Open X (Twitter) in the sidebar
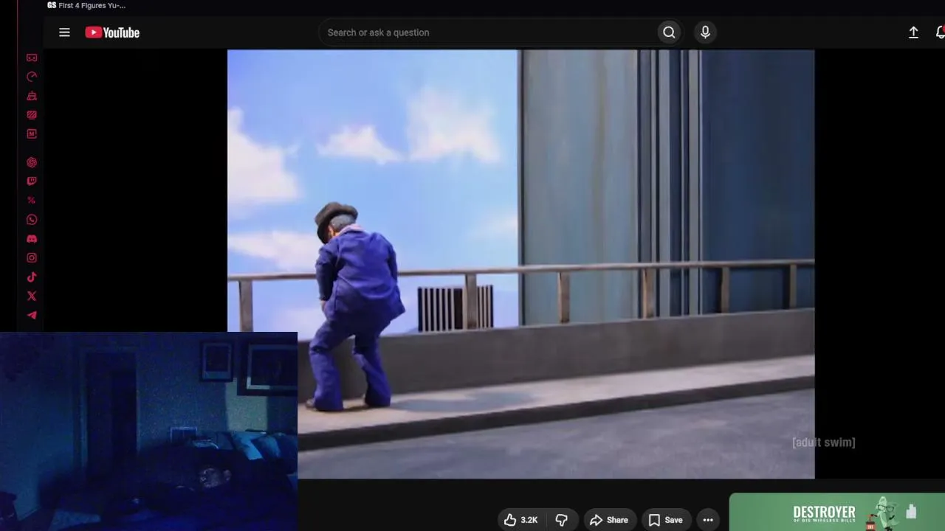Screen dimensions: 945x531 32,296
